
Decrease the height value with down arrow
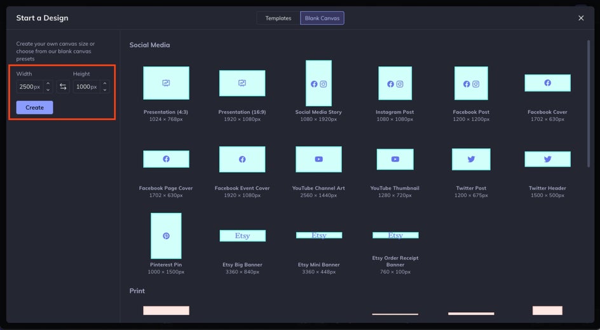[x=104, y=90]
